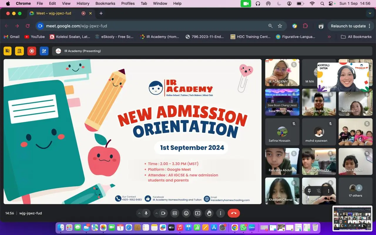Click the site info icon in address bar
Screen dimensions: 376x235
[x=40, y=26]
